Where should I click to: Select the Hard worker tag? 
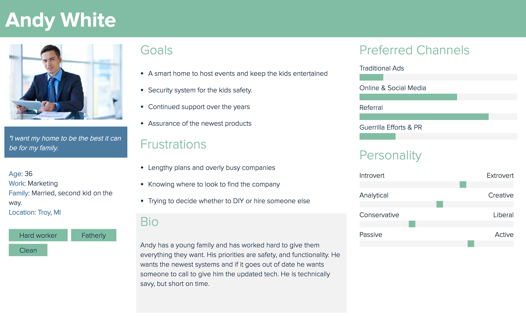(38, 235)
